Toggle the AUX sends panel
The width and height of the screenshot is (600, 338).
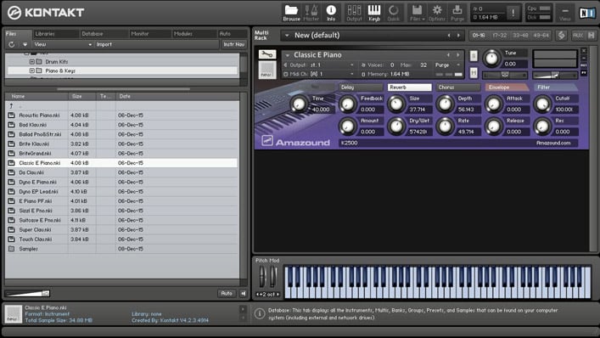click(x=578, y=36)
